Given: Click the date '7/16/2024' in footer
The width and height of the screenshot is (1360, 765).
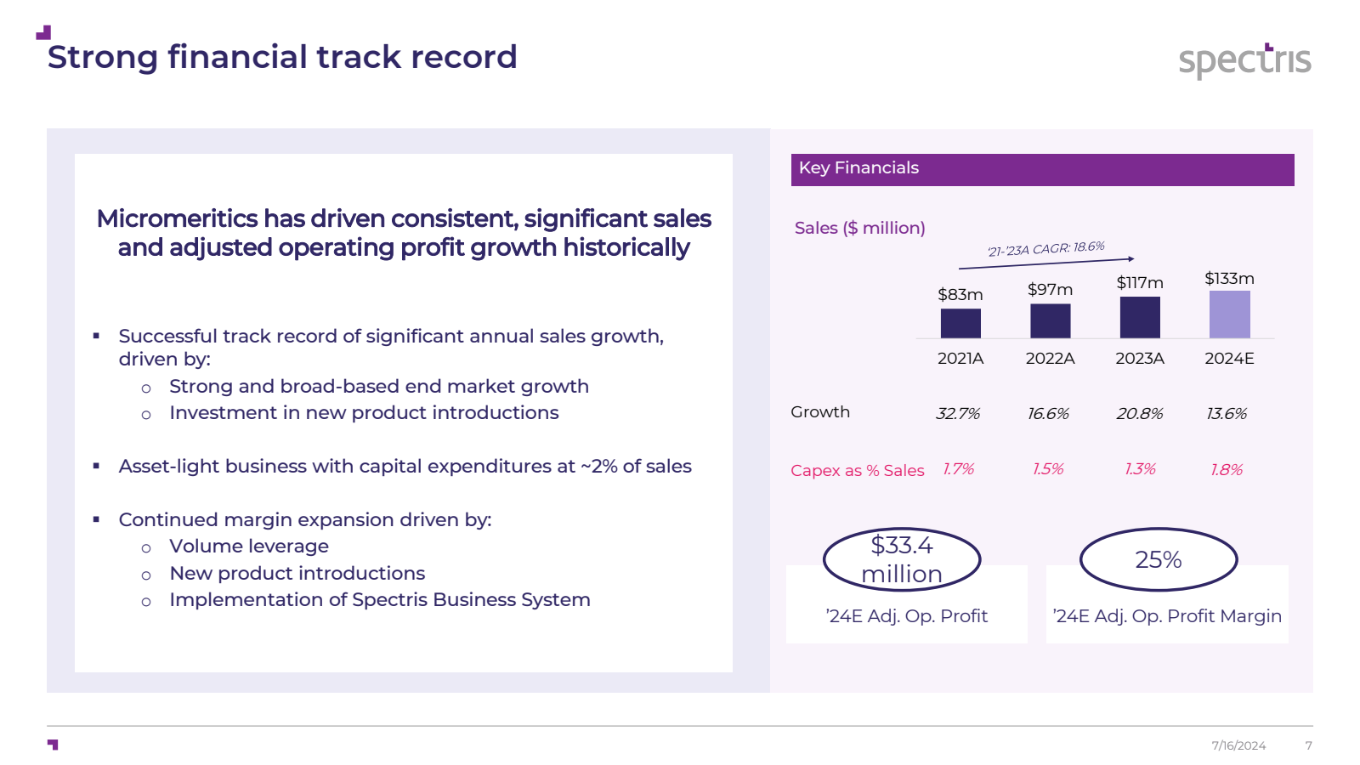Looking at the screenshot, I should [1238, 745].
